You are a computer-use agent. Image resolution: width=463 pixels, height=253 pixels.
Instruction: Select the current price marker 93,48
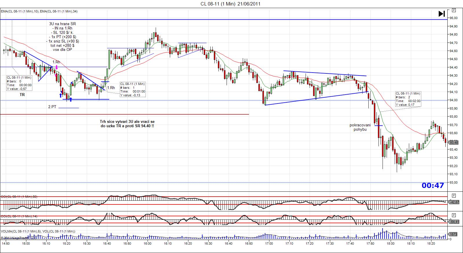[454, 143]
